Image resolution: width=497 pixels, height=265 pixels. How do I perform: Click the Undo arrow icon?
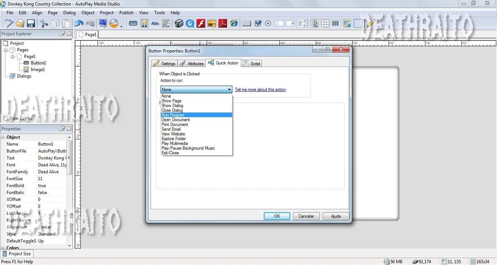pyautogui.click(x=79, y=24)
